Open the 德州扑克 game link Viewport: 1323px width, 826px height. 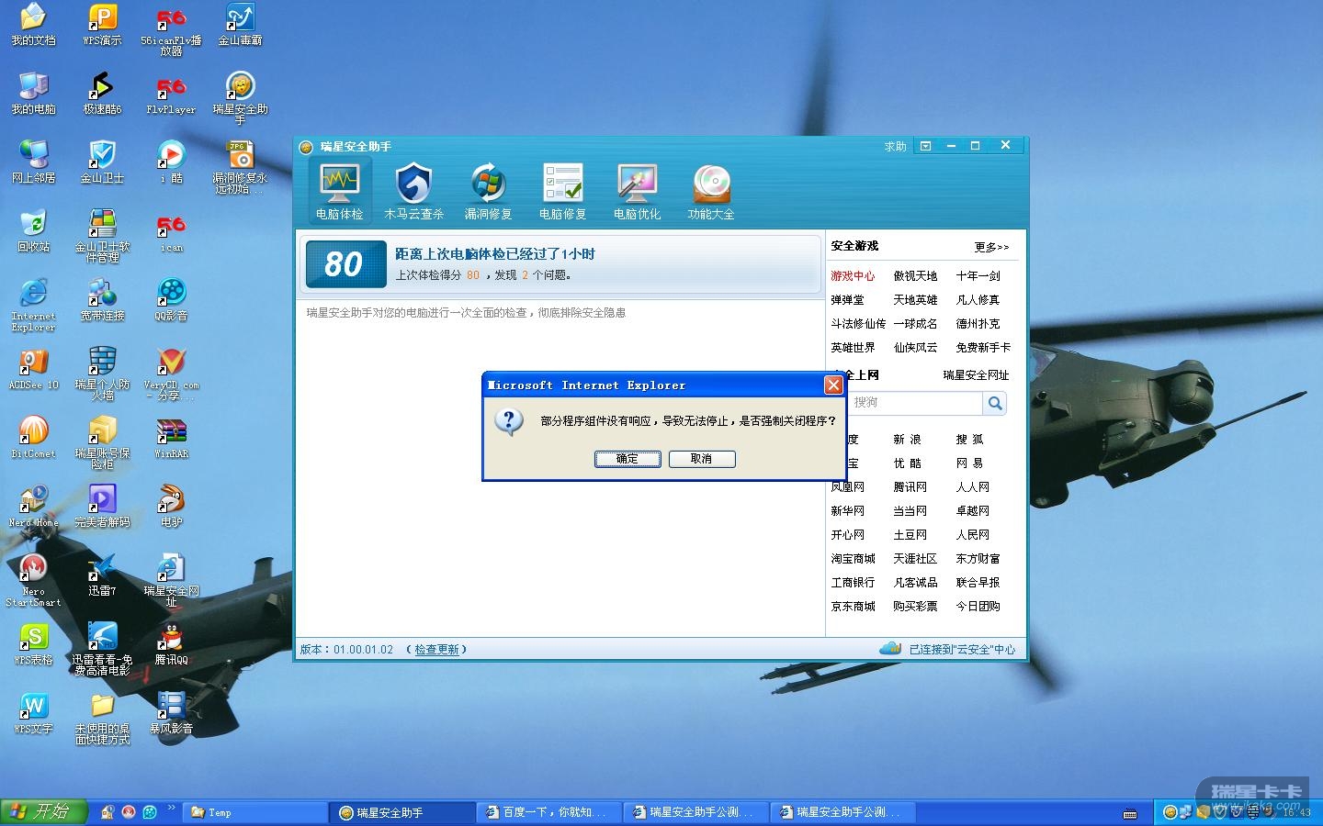978,324
